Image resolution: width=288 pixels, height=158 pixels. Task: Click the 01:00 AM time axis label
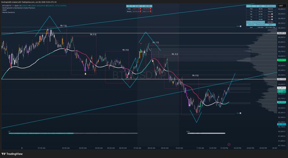42,148
